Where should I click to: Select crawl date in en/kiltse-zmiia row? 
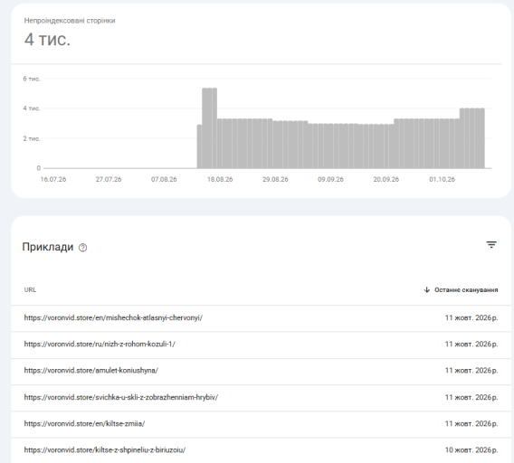[x=471, y=423]
